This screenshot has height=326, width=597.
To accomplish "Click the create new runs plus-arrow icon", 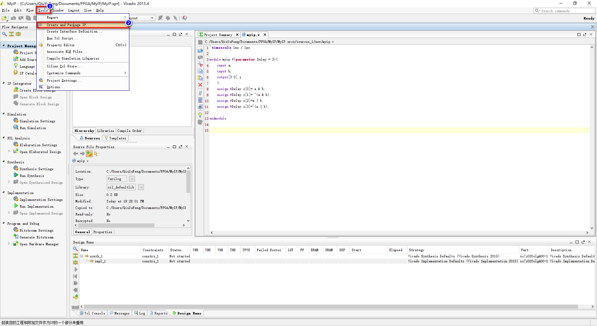I will 75,297.
